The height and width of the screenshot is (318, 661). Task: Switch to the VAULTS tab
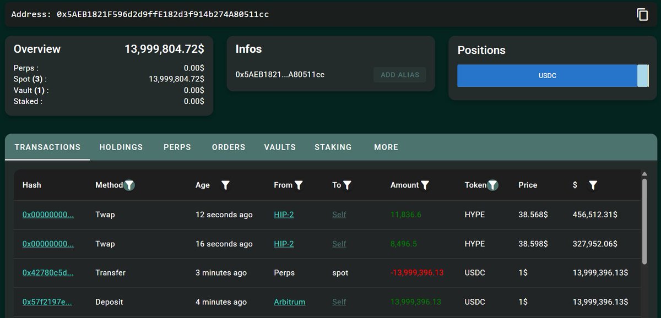(279, 147)
